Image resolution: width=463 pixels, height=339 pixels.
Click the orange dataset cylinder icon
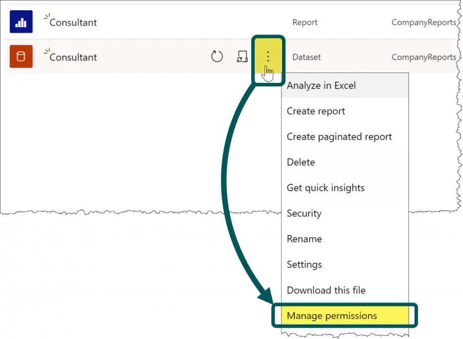(21, 57)
